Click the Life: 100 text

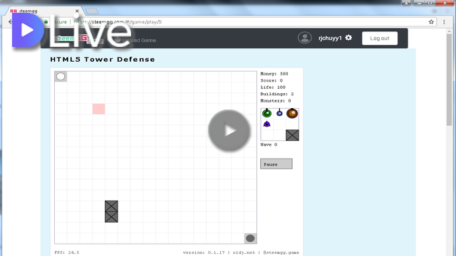[x=273, y=87]
